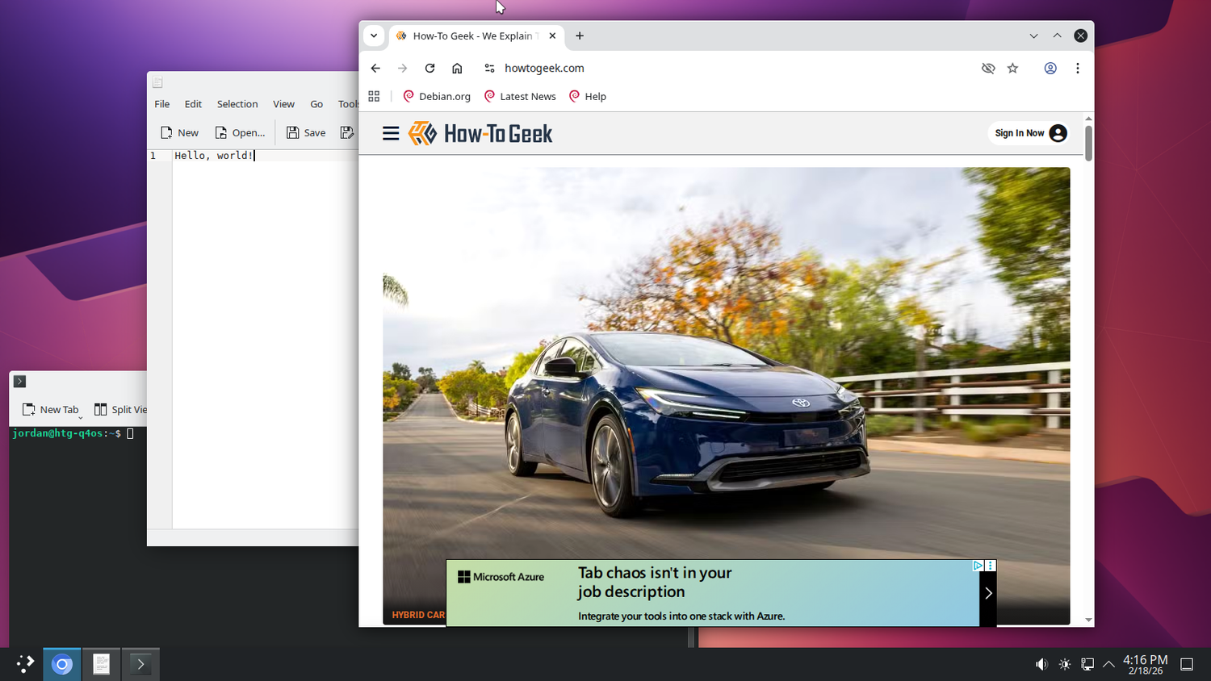
Task: Open the volume control in system tray
Action: click(1041, 664)
